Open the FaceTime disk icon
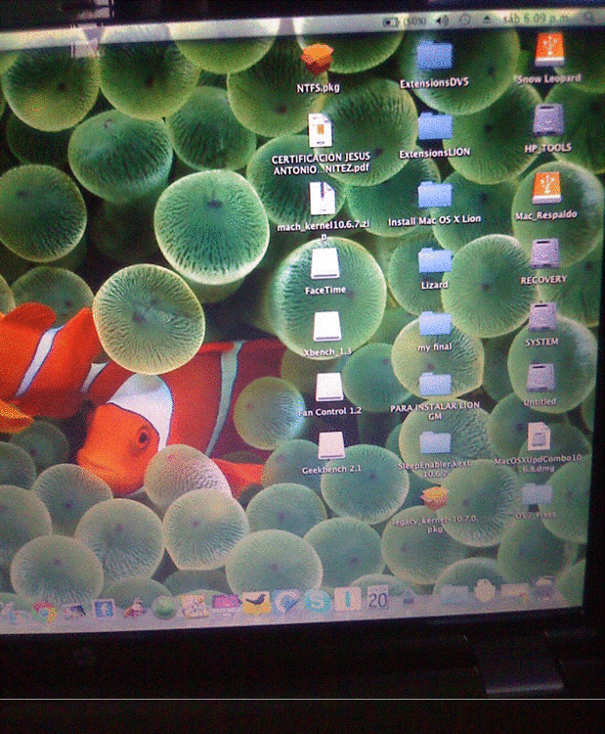The image size is (605, 734). pos(324,262)
